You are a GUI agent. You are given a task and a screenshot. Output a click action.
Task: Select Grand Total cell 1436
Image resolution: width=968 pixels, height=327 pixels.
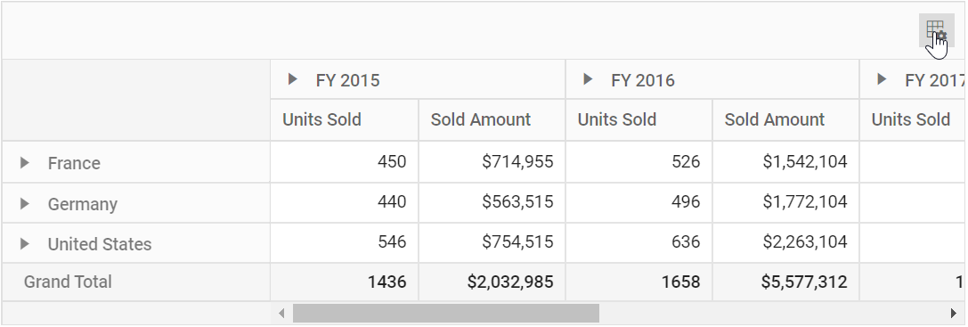click(x=345, y=282)
